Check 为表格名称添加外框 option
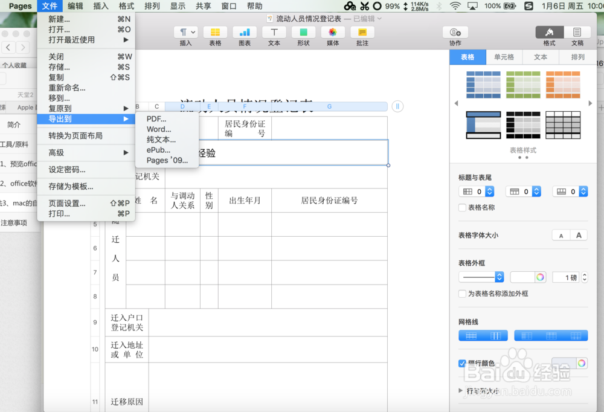This screenshot has width=604, height=412. point(463,292)
